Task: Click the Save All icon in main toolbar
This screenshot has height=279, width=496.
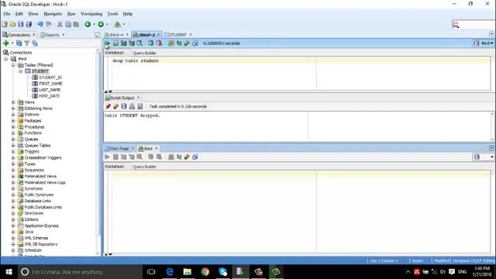Action: point(29,24)
